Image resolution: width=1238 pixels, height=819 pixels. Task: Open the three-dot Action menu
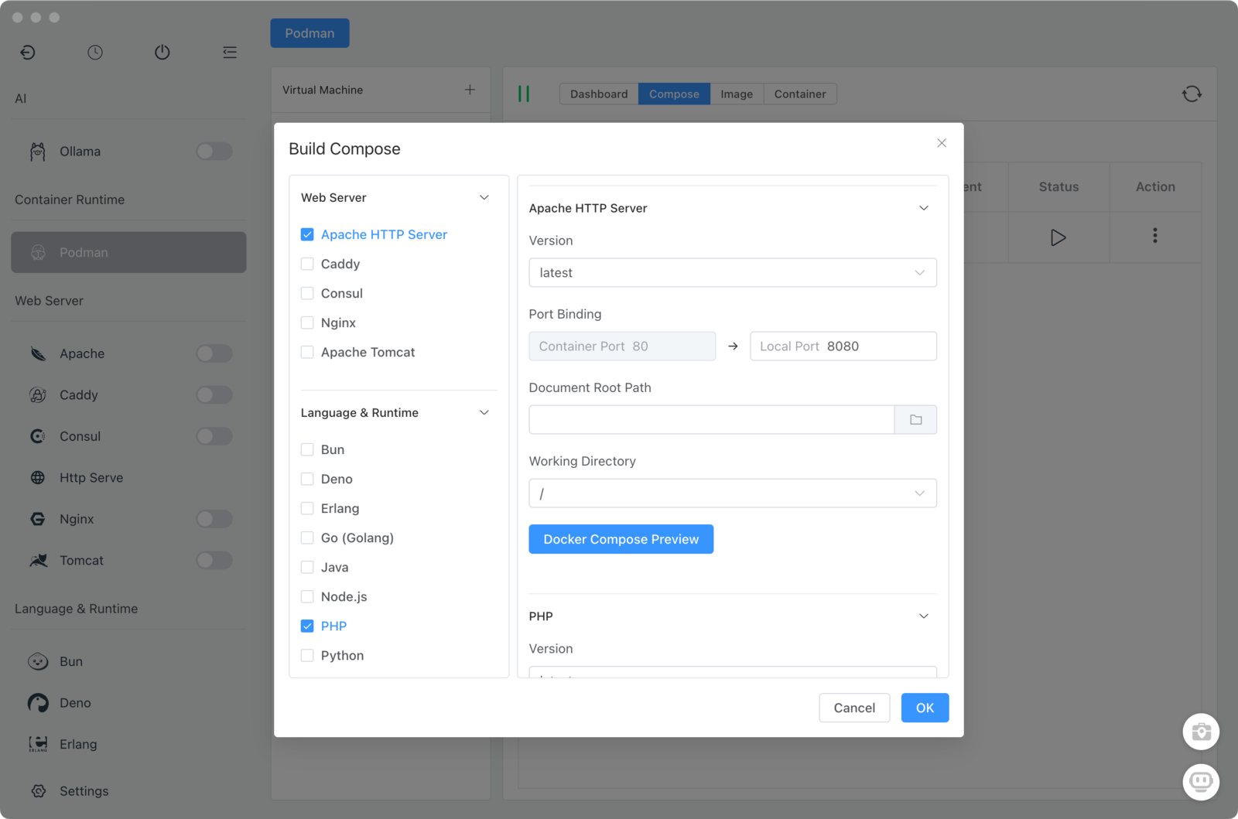(1154, 236)
